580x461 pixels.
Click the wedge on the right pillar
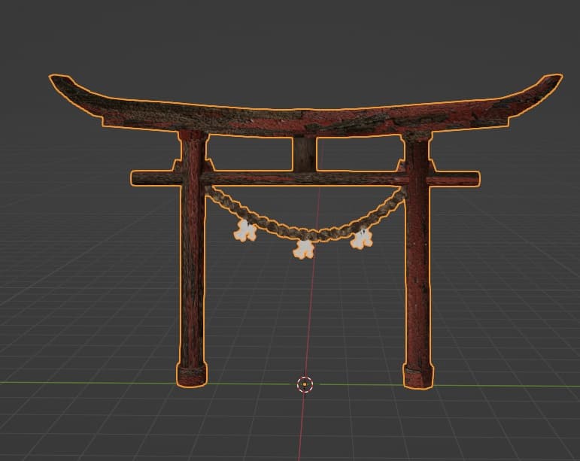click(432, 165)
